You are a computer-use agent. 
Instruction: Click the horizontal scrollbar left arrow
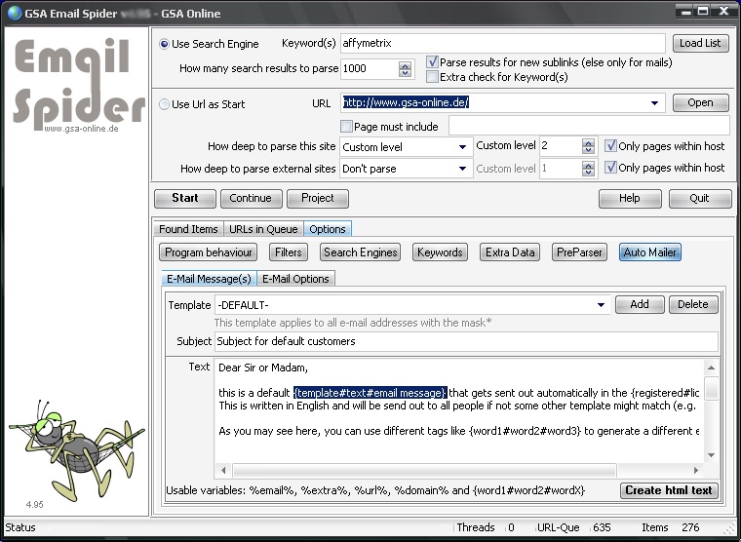point(223,470)
